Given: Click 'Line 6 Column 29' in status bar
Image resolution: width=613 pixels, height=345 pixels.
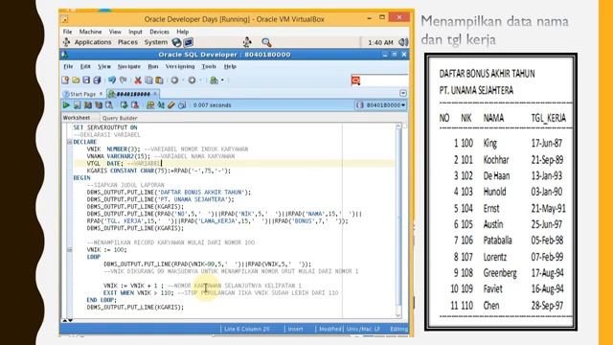Looking at the screenshot, I should pos(247,329).
